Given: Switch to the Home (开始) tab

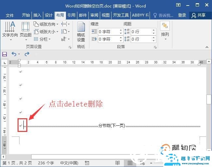Looking at the screenshot, I should pos(26,15).
